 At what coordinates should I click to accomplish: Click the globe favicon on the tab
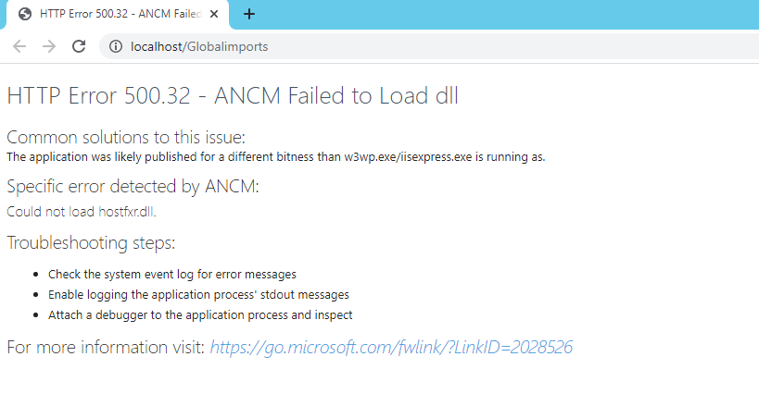[x=25, y=14]
